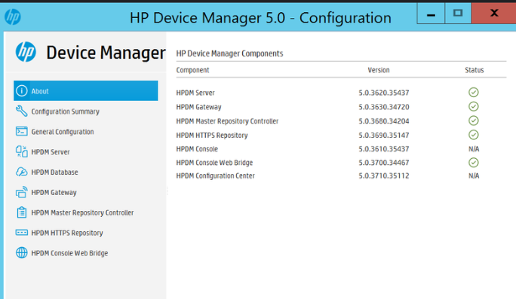Open HPDM Console Web Bridge sidebar item
This screenshot has width=516, height=299.
(69, 253)
